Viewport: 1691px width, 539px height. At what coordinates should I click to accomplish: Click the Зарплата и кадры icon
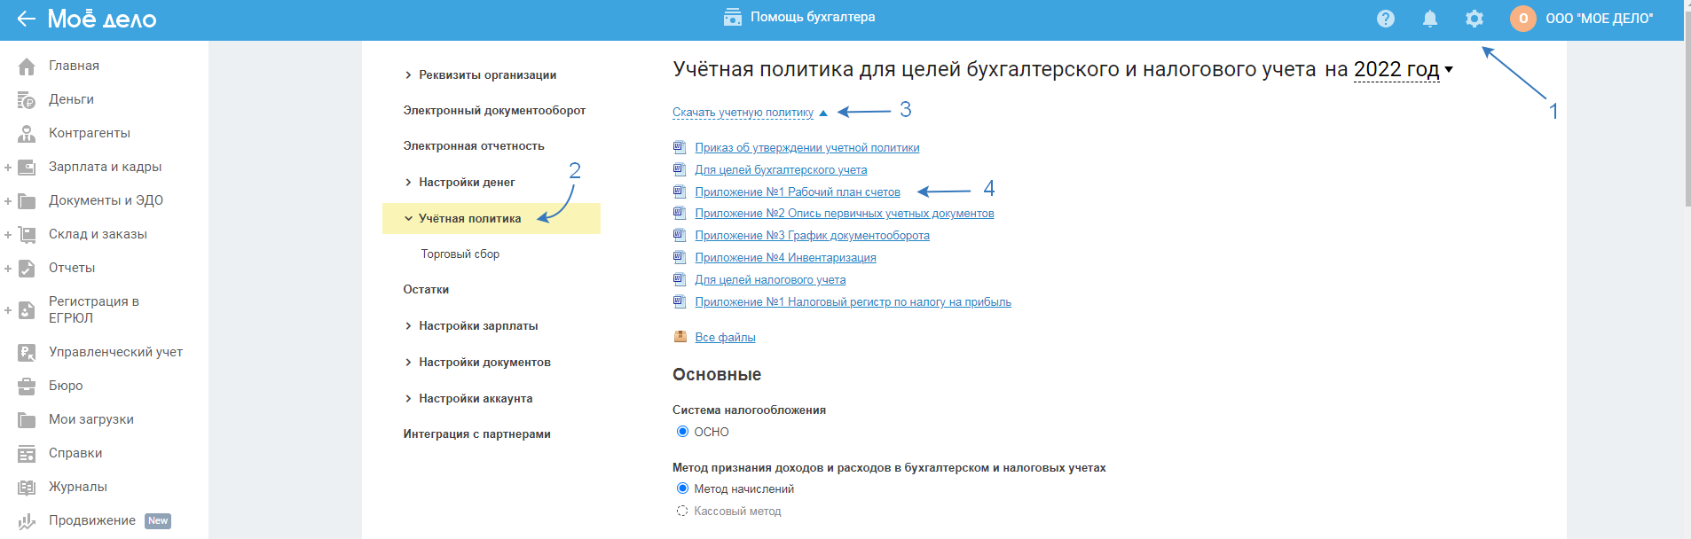click(x=27, y=168)
